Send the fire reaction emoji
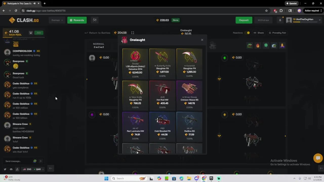Screen dimensions: 324x182 tap(258, 45)
